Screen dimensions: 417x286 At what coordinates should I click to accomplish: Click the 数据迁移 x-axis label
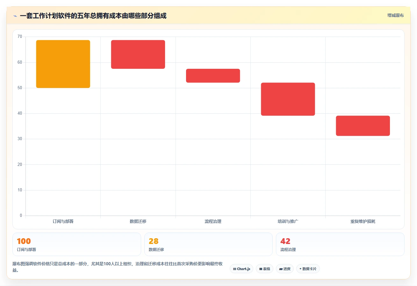tap(138, 221)
